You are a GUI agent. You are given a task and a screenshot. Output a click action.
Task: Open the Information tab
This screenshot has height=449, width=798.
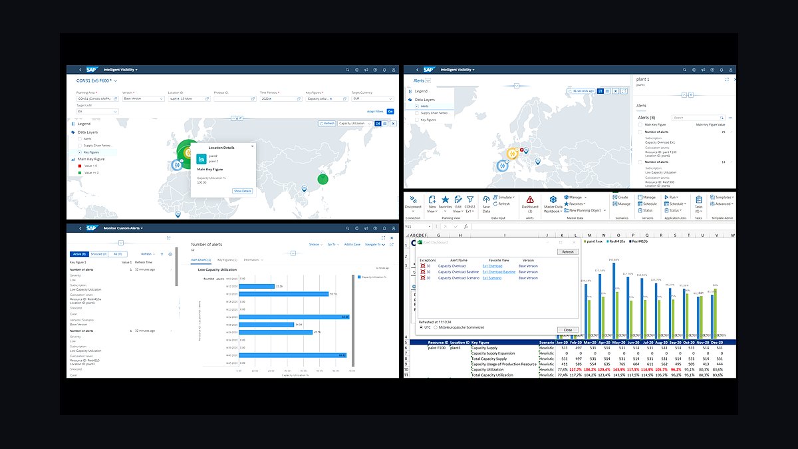[x=252, y=259]
